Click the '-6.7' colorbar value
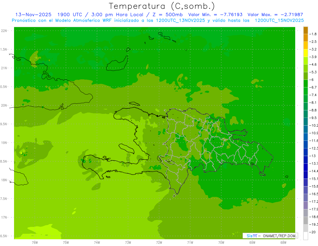The width and height of the screenshot is (318, 246). pos(313,87)
